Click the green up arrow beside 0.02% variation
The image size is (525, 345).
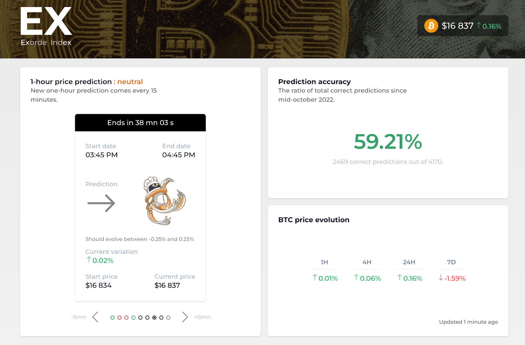click(x=89, y=260)
